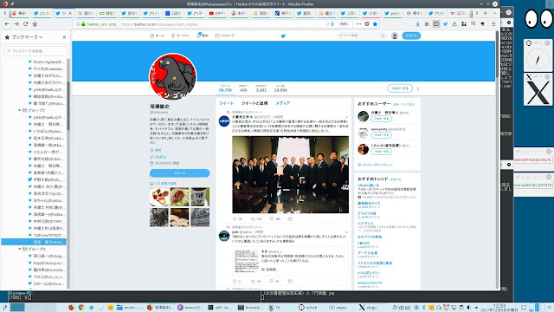Click the browser Forward arrow
Screen dimensions: 554x312
click(x=16, y=24)
